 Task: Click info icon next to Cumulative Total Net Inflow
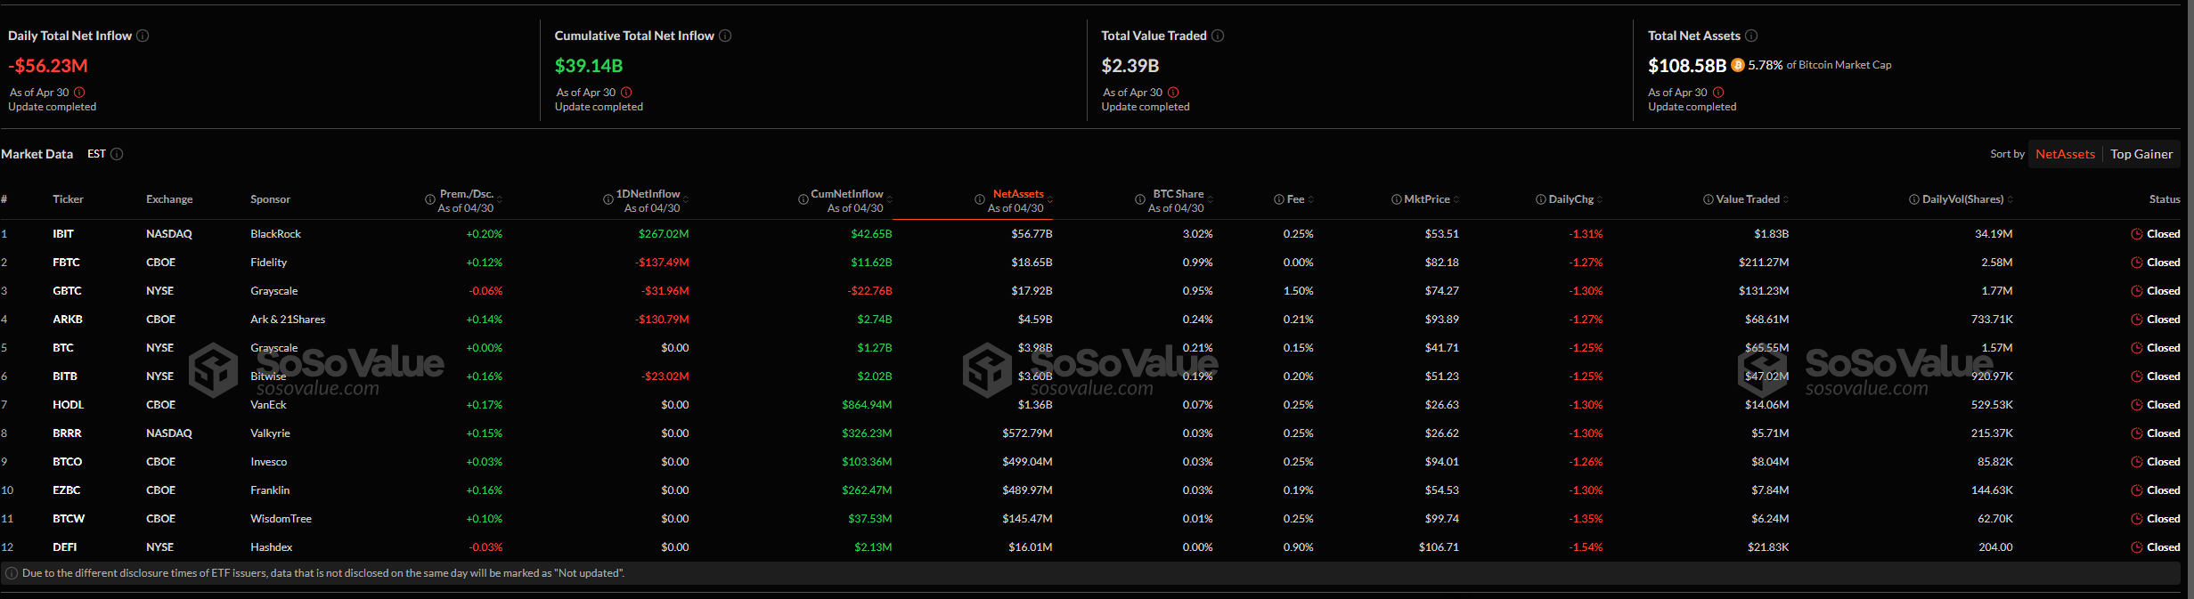click(725, 36)
